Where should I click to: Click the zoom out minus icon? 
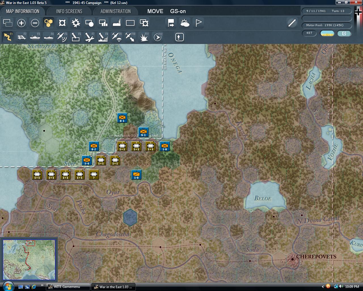35,23
